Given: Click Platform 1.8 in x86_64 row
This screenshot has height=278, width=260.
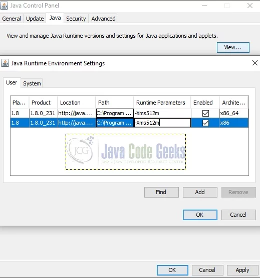Looking at the screenshot, I should (20, 113).
